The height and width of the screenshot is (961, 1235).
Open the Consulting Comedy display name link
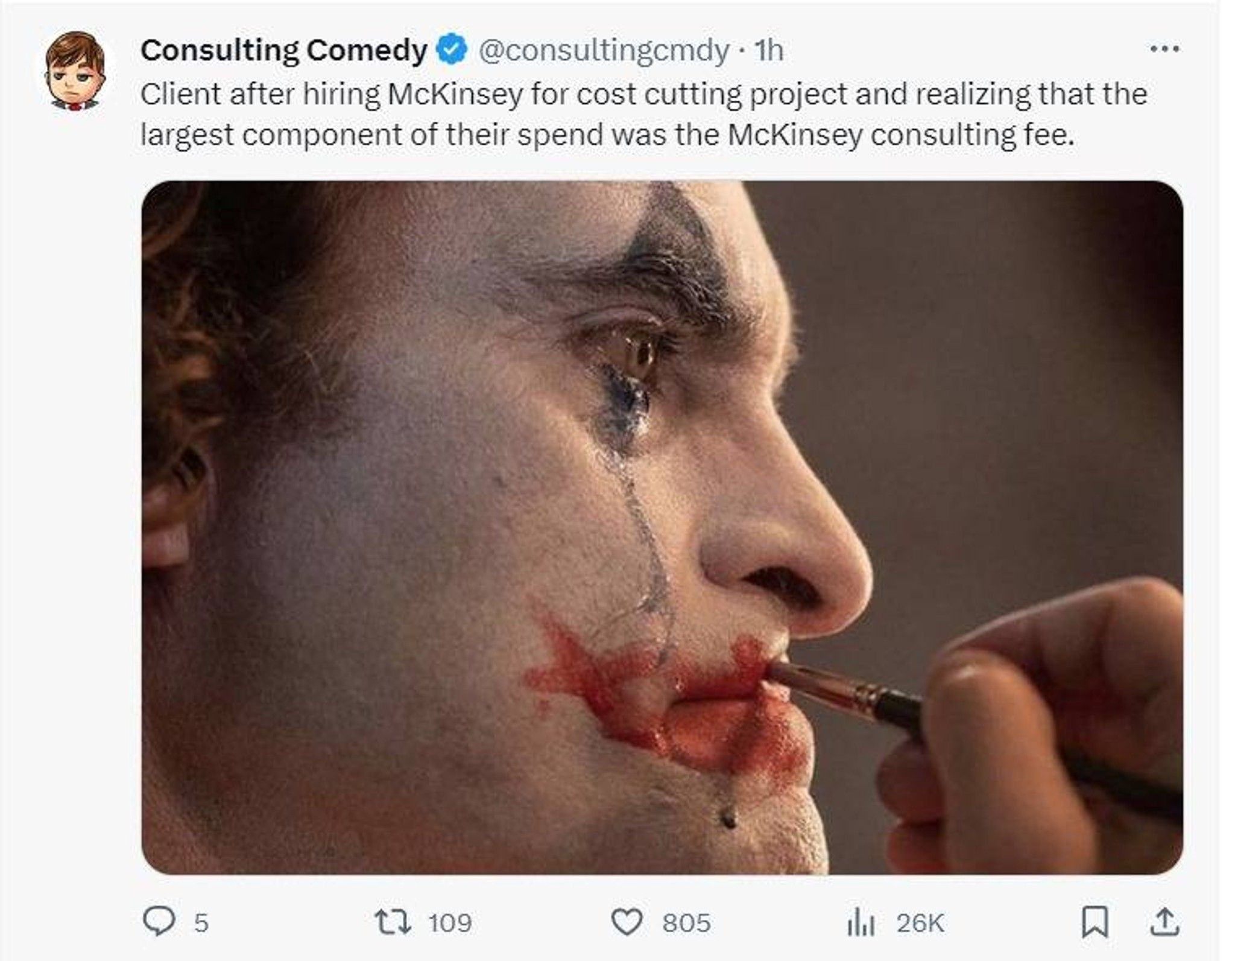283,50
